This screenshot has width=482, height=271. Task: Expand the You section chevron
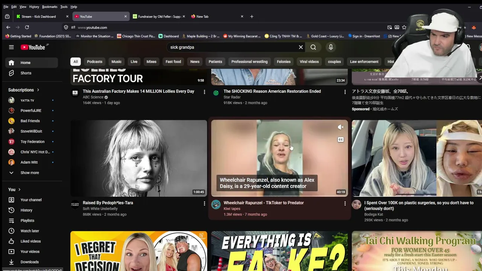(19, 190)
